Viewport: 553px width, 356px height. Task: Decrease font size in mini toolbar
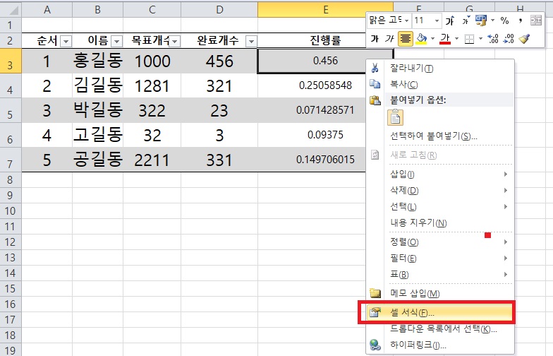(x=466, y=21)
